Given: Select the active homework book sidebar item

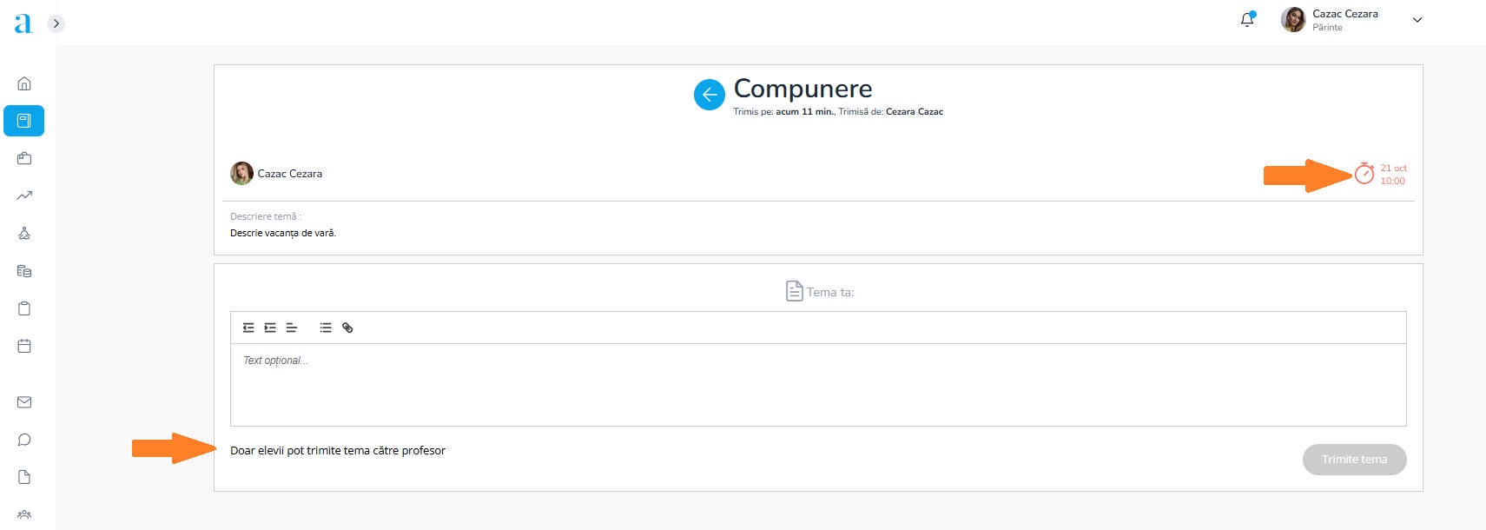Looking at the screenshot, I should point(24,121).
